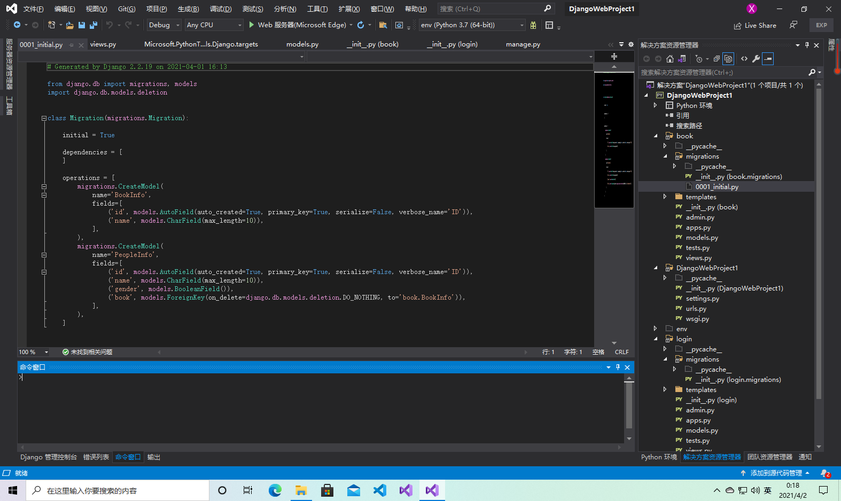841x501 pixels.
Task: Start Web server with green play button
Action: [x=251, y=25]
